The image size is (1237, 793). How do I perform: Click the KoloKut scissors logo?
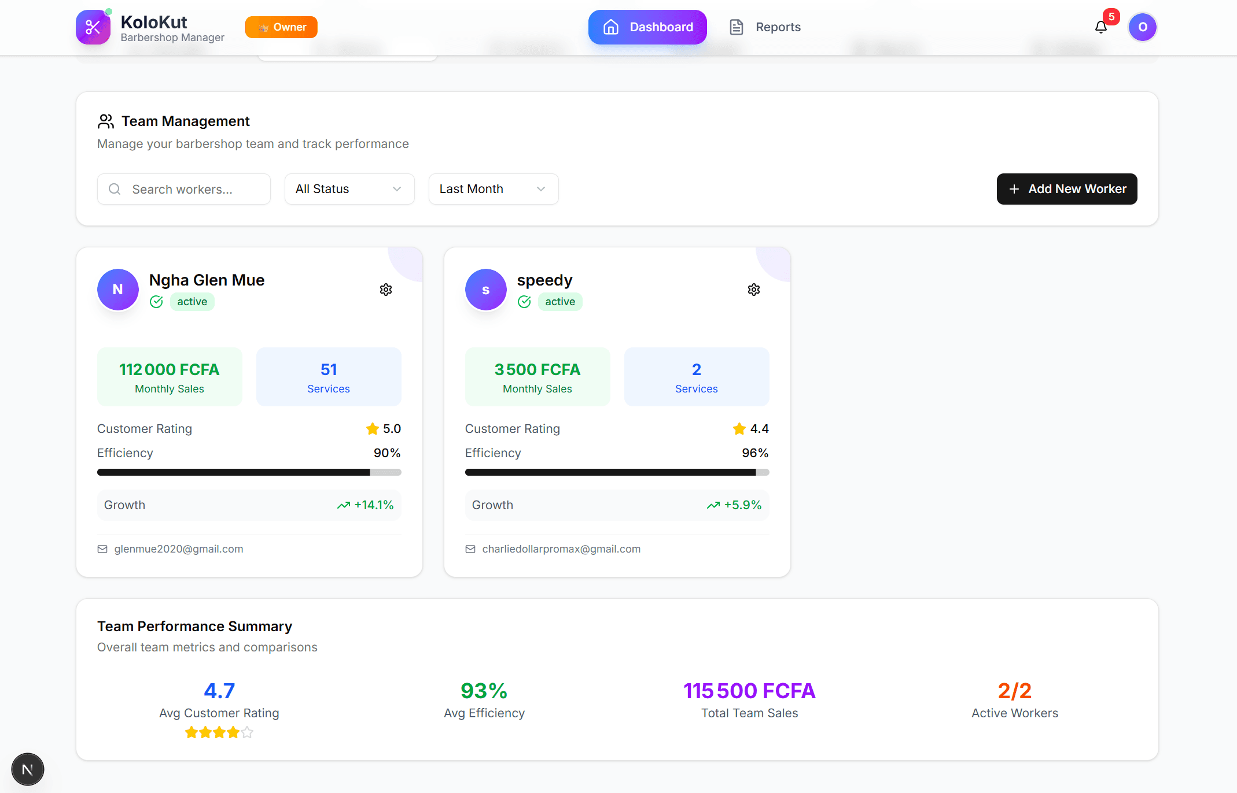93,27
